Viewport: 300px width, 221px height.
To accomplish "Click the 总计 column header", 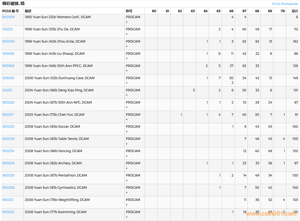I will (x=295, y=11).
